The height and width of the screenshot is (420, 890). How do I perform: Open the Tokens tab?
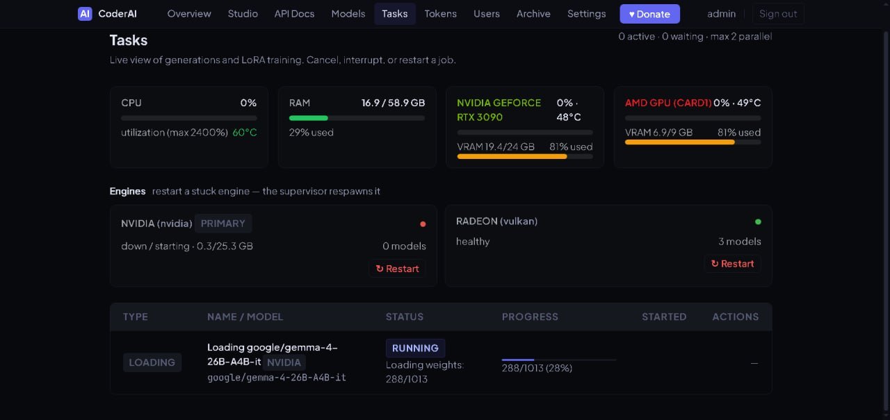441,14
